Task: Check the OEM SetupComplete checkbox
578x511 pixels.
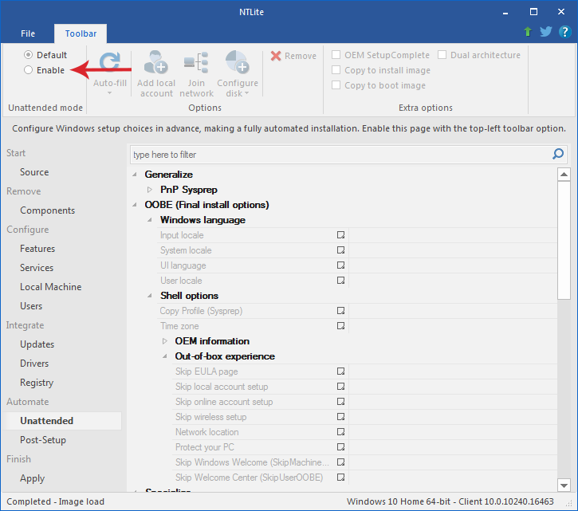Action: 336,55
